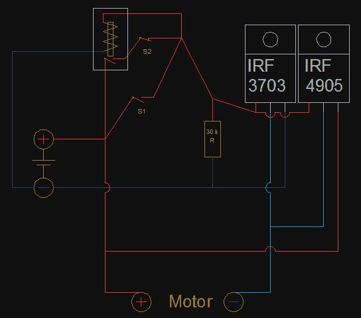Click the Motor label text
The width and height of the screenshot is (361, 318).
pyautogui.click(x=191, y=301)
